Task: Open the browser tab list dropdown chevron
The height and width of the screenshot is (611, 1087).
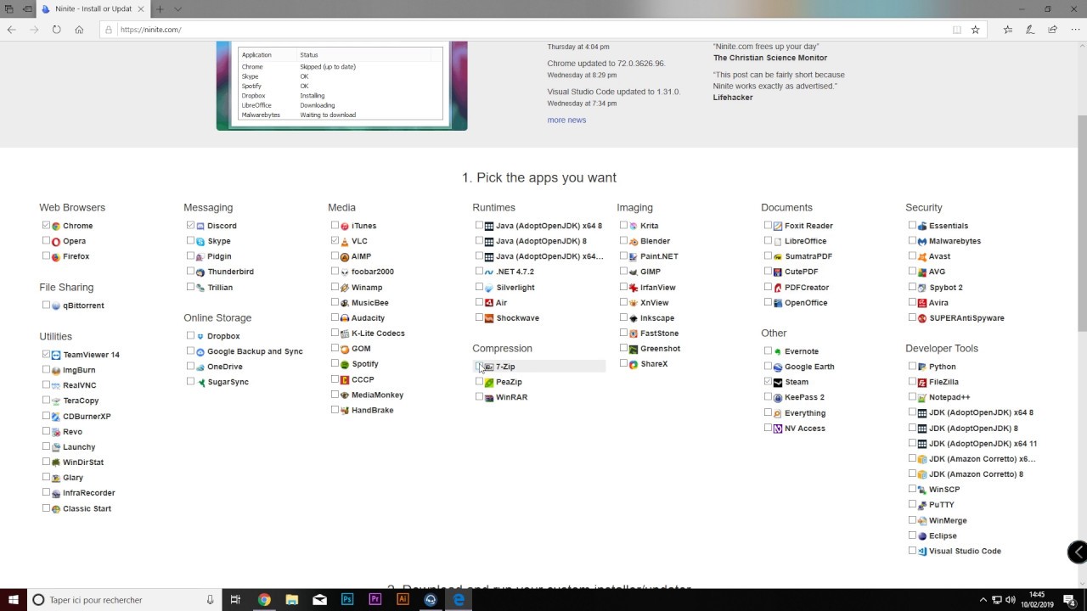Action: pos(177,9)
